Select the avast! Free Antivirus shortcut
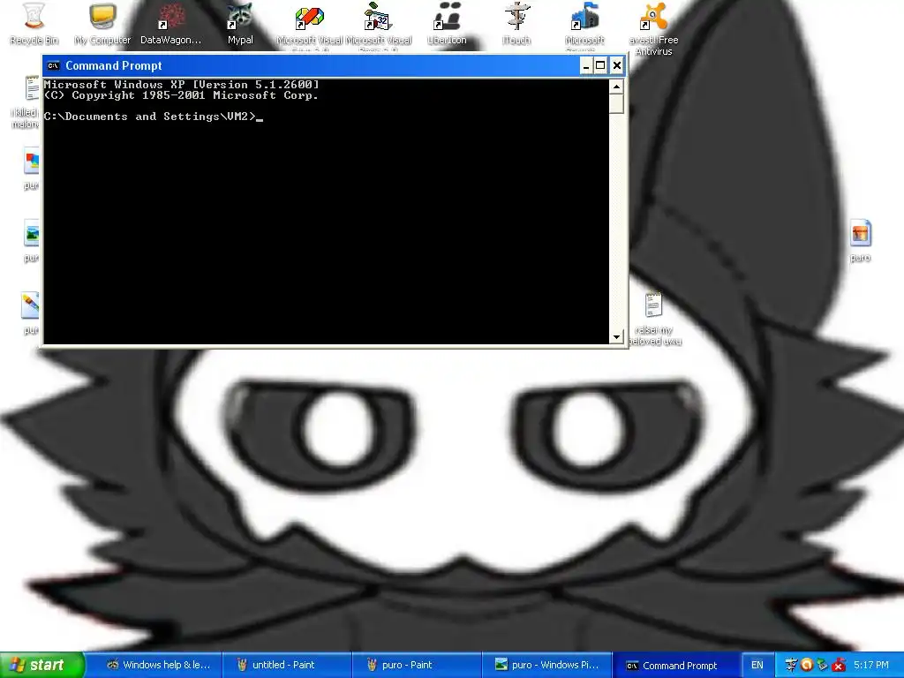This screenshot has height=678, width=904. click(653, 29)
